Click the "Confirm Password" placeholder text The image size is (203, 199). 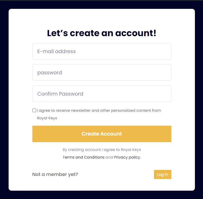[60, 94]
